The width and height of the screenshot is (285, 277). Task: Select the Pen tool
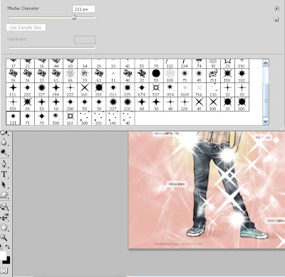[4, 163]
